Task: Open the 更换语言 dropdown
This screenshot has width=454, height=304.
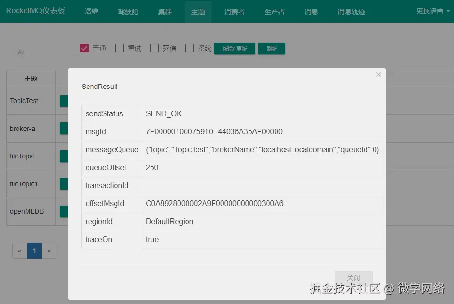Action: (433, 11)
